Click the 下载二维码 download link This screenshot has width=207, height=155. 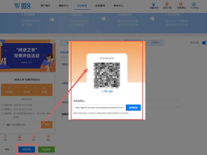click(107, 91)
